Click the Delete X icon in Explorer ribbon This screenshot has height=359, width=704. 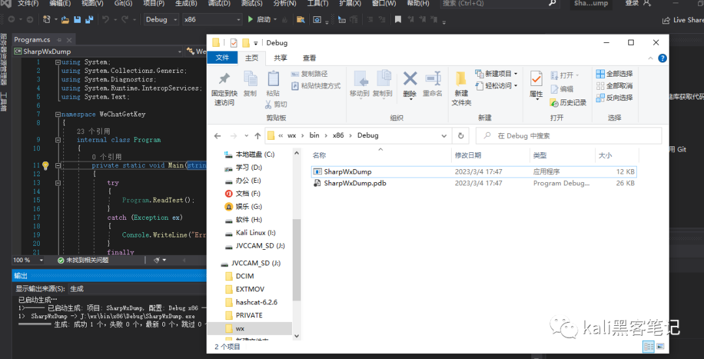click(409, 79)
